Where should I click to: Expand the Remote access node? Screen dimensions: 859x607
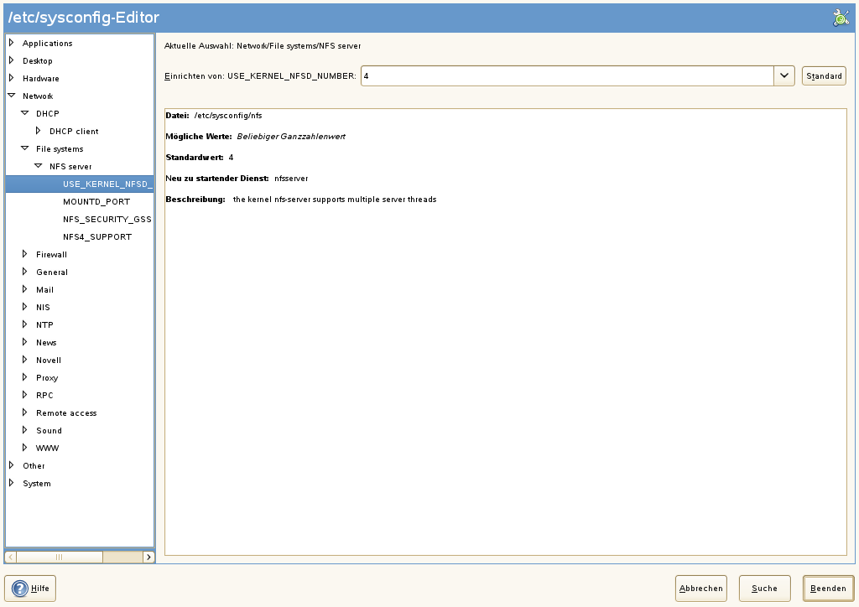[24, 412]
